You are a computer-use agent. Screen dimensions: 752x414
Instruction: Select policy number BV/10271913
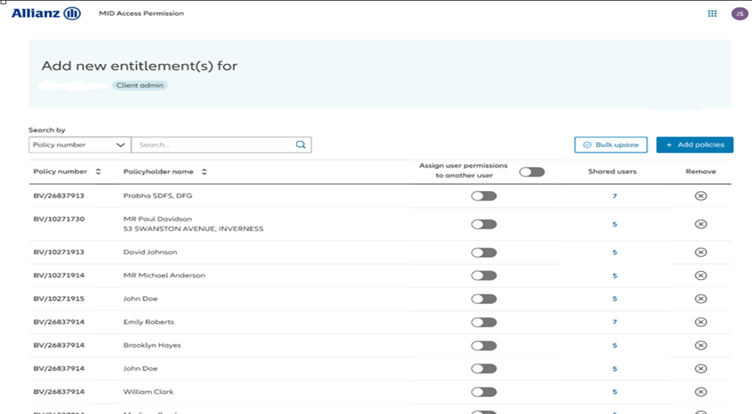59,252
